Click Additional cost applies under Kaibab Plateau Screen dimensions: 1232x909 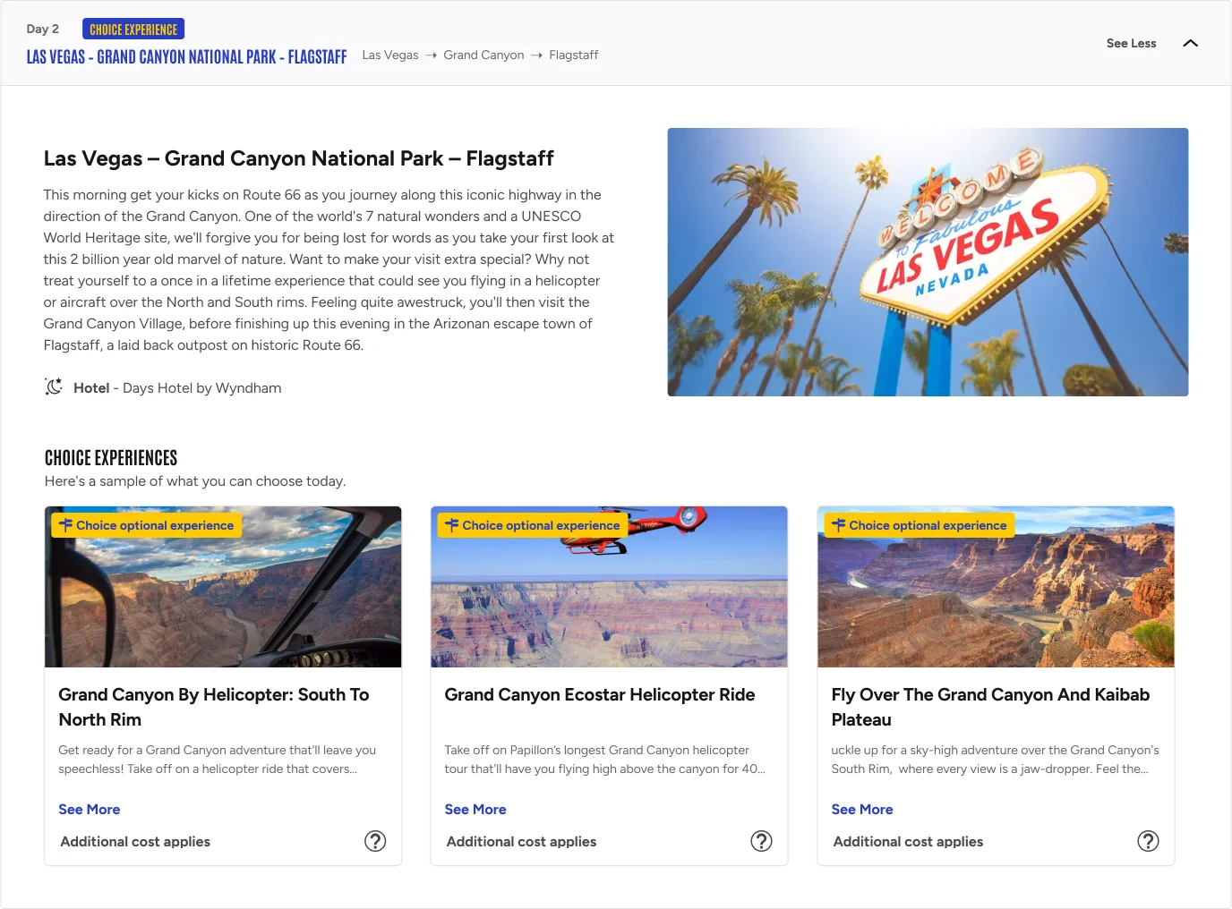[x=908, y=842]
